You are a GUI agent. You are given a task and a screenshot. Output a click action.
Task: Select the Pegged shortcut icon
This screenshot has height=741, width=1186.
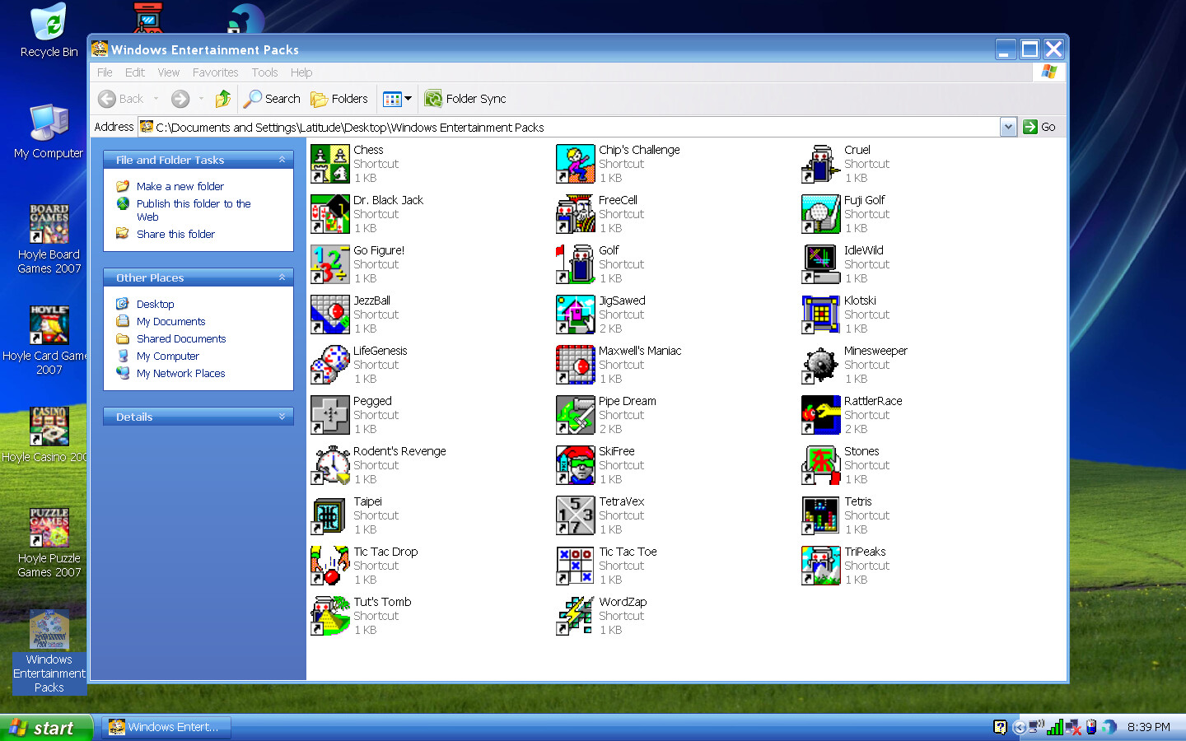(x=330, y=415)
